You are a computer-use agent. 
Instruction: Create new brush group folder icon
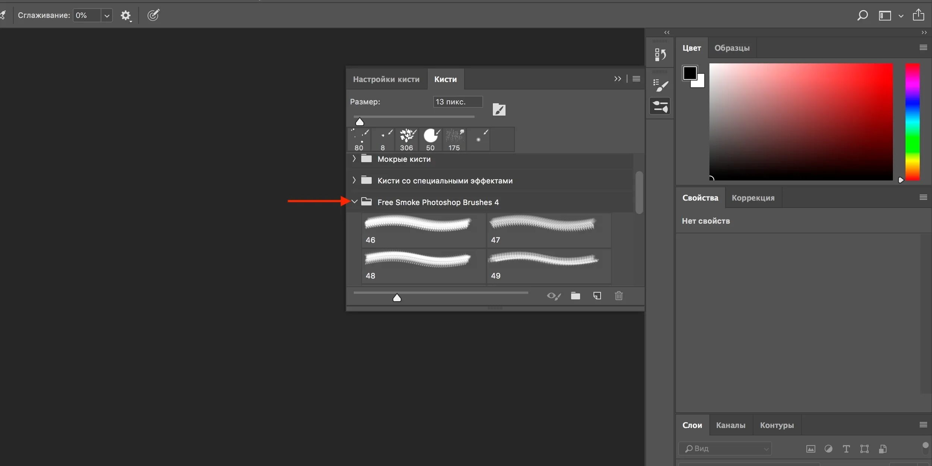(x=575, y=296)
